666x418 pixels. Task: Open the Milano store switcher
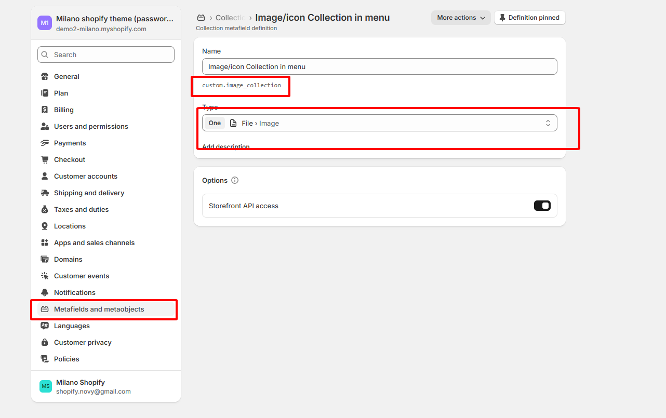[106, 23]
